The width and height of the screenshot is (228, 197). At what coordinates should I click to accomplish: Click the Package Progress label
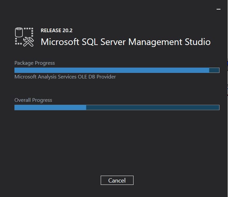coord(34,63)
